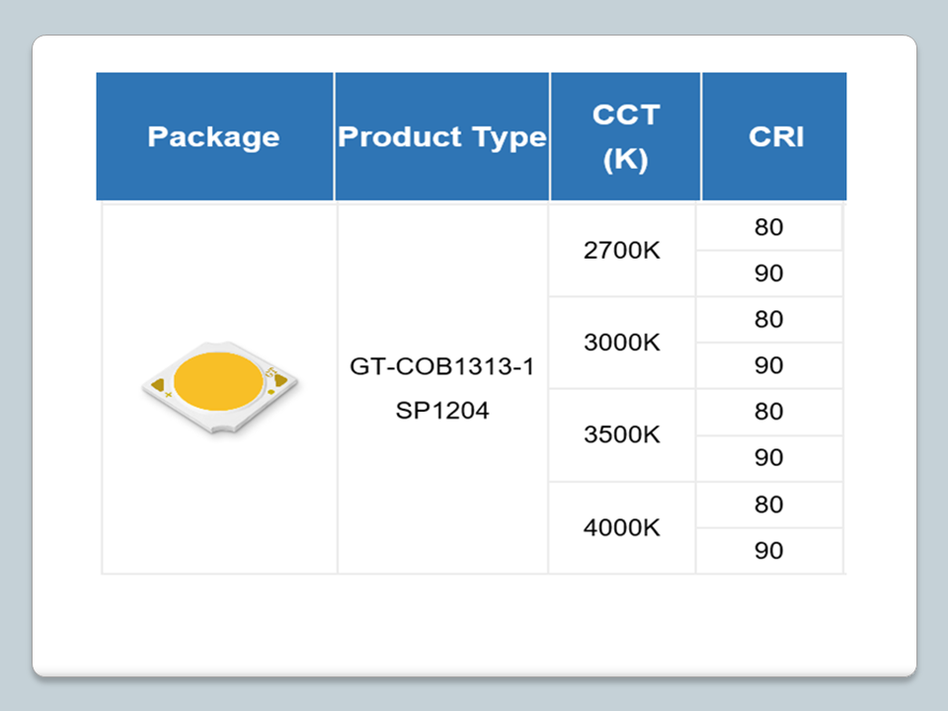Pick CRI 80 for 4000K
The image size is (948, 711).
click(768, 505)
